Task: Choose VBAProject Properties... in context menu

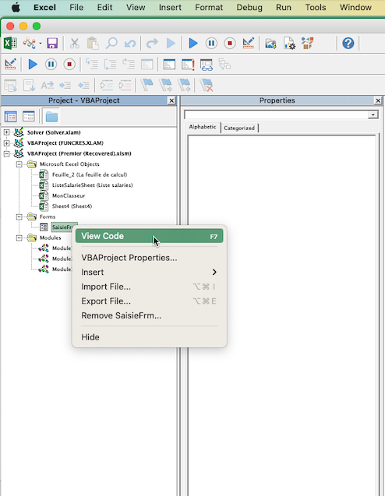Action: (x=129, y=258)
